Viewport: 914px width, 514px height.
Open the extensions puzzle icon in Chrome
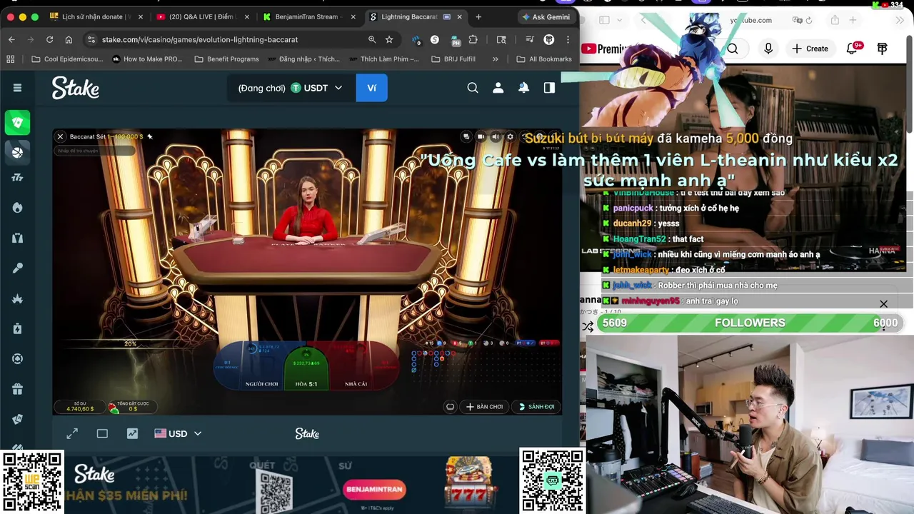click(473, 39)
